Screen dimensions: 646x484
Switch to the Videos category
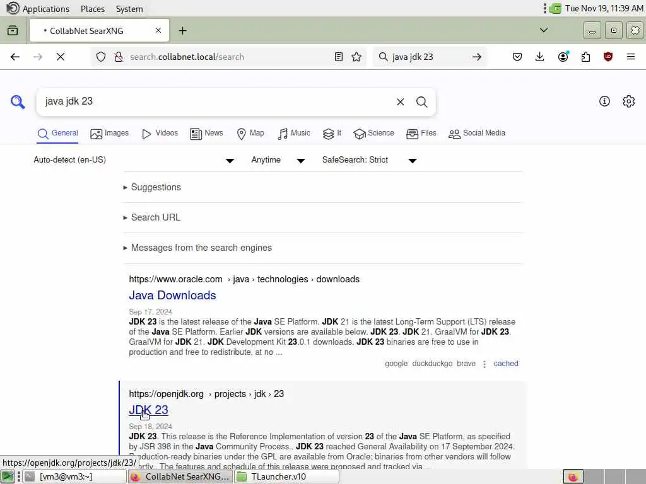point(160,134)
